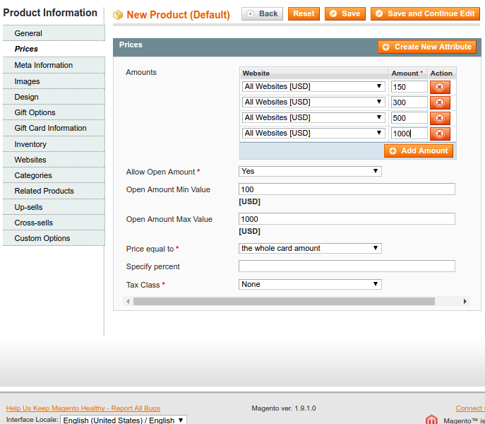485x424 pixels.
Task: Delete the 300 amount row
Action: pos(439,102)
